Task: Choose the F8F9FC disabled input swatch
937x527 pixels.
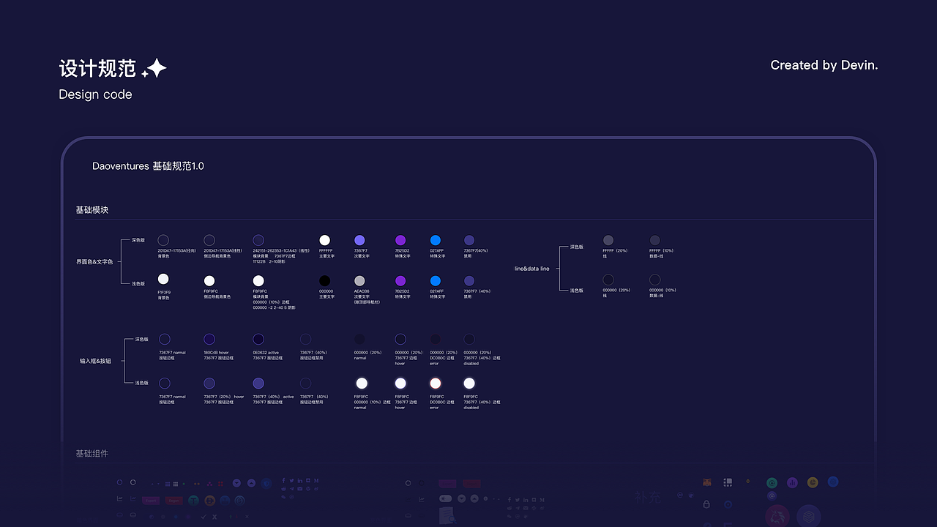Action: pyautogui.click(x=469, y=383)
